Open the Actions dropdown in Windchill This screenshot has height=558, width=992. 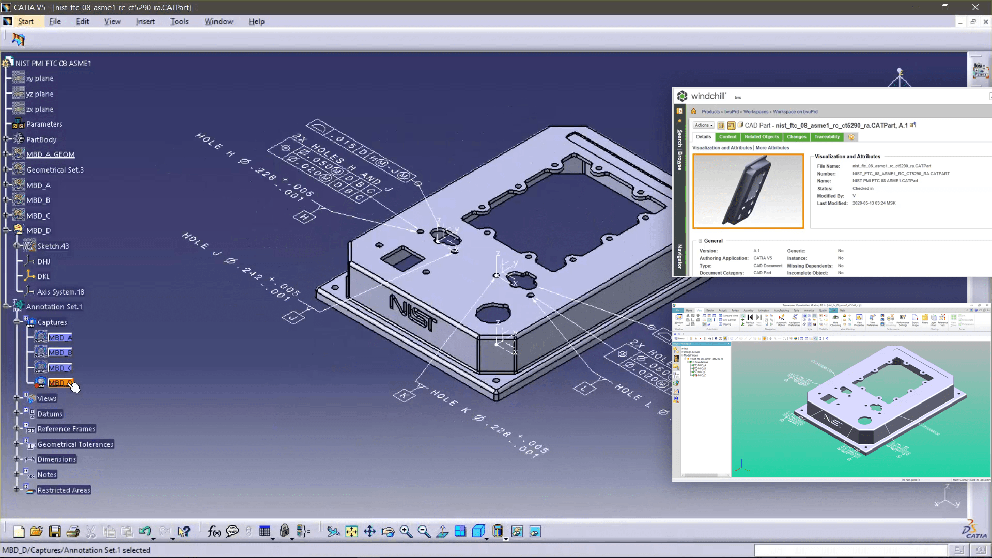click(x=703, y=125)
